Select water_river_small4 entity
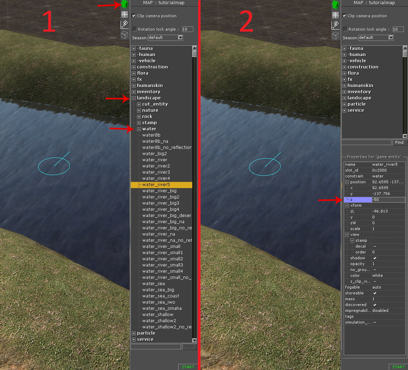This screenshot has height=370, width=408. point(162,271)
